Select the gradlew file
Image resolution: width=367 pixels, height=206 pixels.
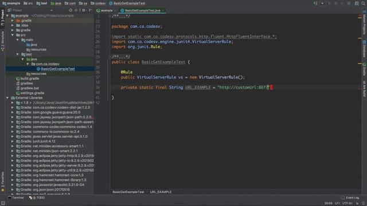click(x=24, y=84)
